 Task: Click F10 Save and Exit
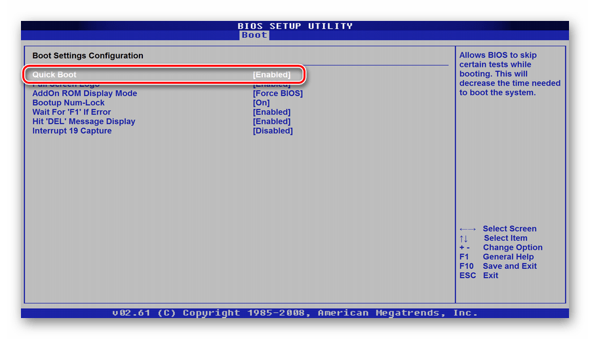(498, 266)
